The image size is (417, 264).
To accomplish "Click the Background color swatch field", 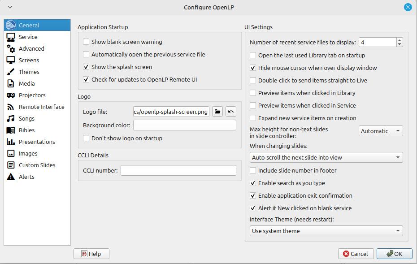I will (184, 126).
